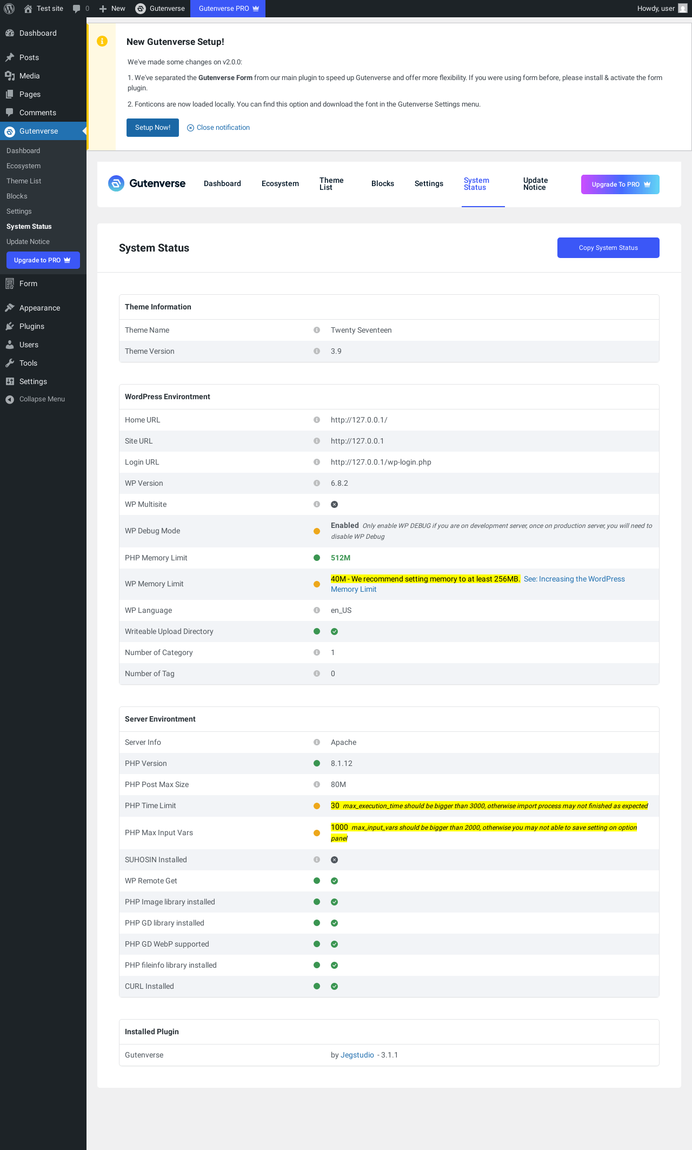Click info icon beside Theme Name
The height and width of the screenshot is (1150, 692).
pos(317,330)
